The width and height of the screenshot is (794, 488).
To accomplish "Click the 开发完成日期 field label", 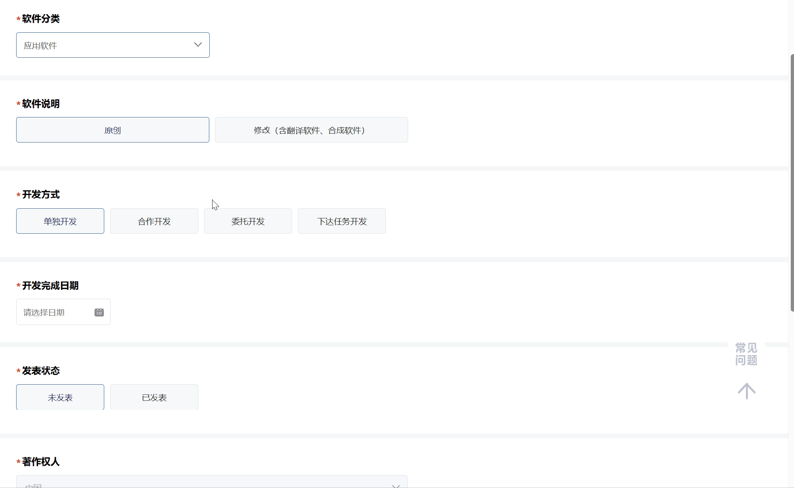I will [50, 286].
